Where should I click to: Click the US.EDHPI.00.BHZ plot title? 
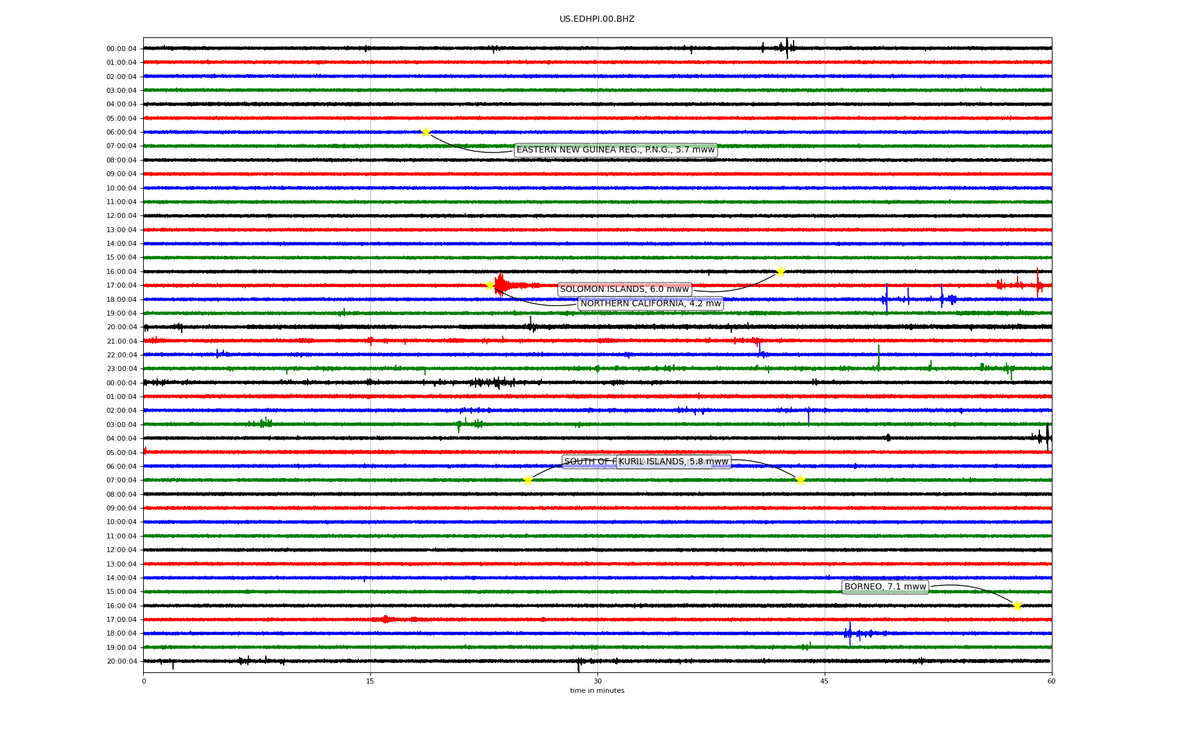pos(597,19)
